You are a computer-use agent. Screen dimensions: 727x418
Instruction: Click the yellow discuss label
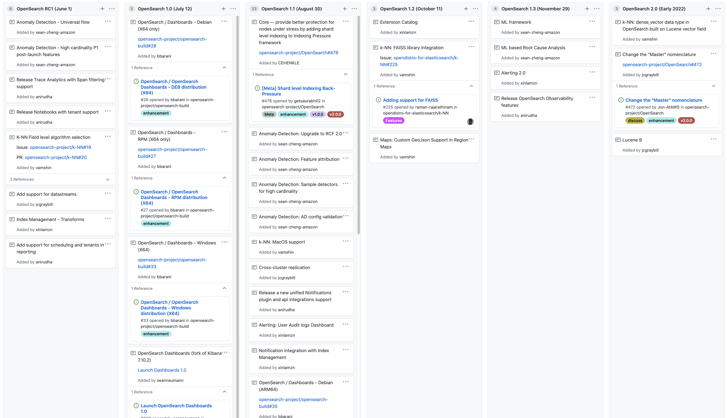pyautogui.click(x=635, y=121)
